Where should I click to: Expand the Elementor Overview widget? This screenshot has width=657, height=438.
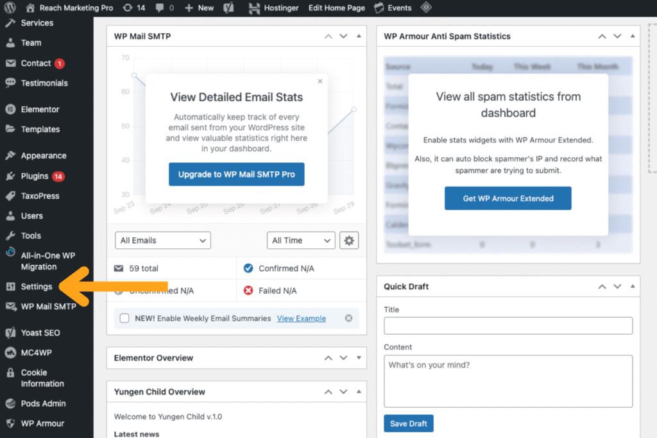coord(359,358)
